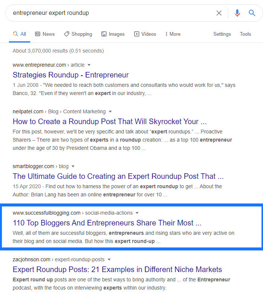Image resolution: width=263 pixels, height=300 pixels.
Task: Clear the search box with the X icon
Action: [x=219, y=13]
